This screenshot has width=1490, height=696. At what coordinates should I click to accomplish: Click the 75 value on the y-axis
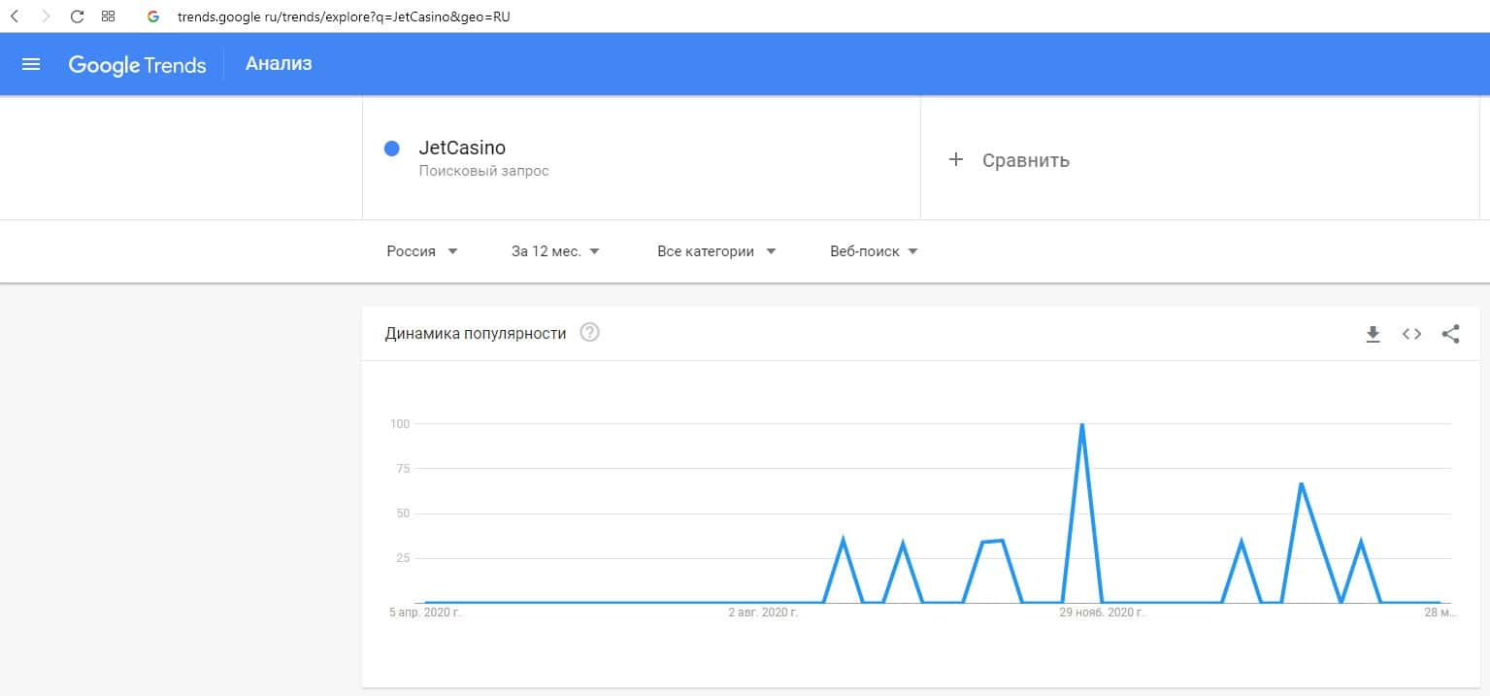point(404,469)
